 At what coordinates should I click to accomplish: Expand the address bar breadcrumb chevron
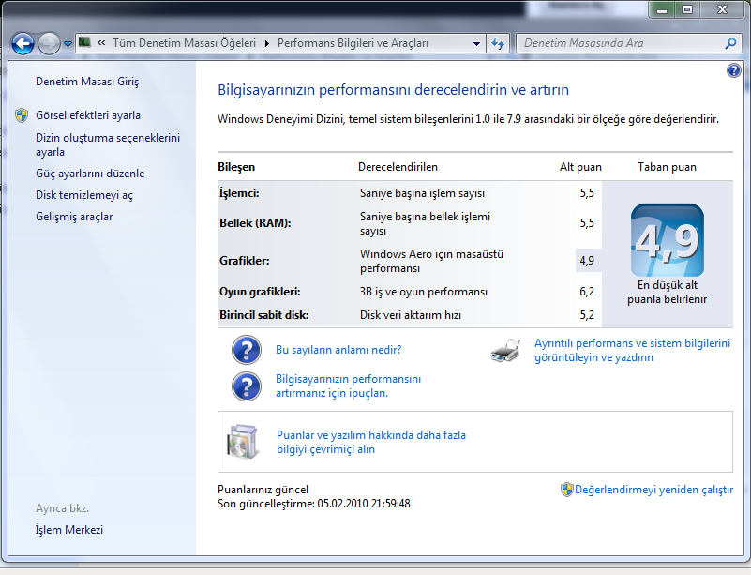click(x=101, y=43)
